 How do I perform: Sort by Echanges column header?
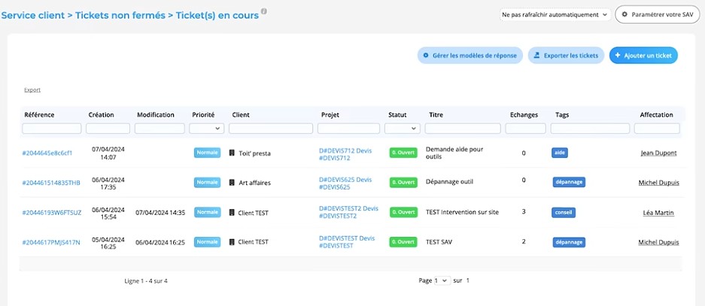pyautogui.click(x=524, y=115)
